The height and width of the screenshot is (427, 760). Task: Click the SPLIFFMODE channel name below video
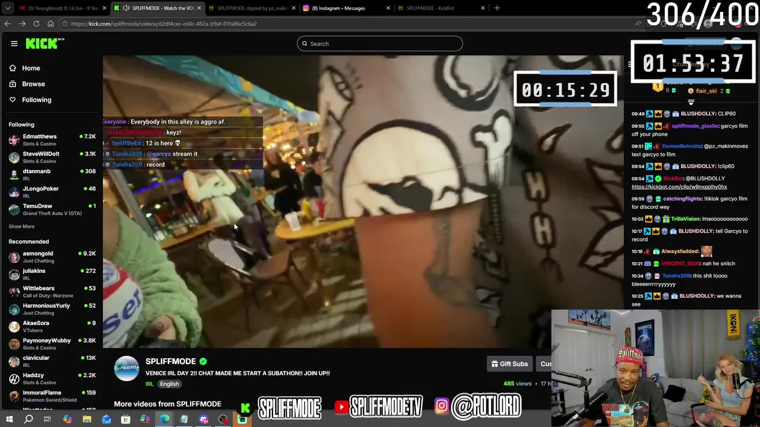(170, 361)
